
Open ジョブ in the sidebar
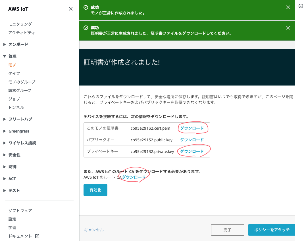tap(14, 99)
